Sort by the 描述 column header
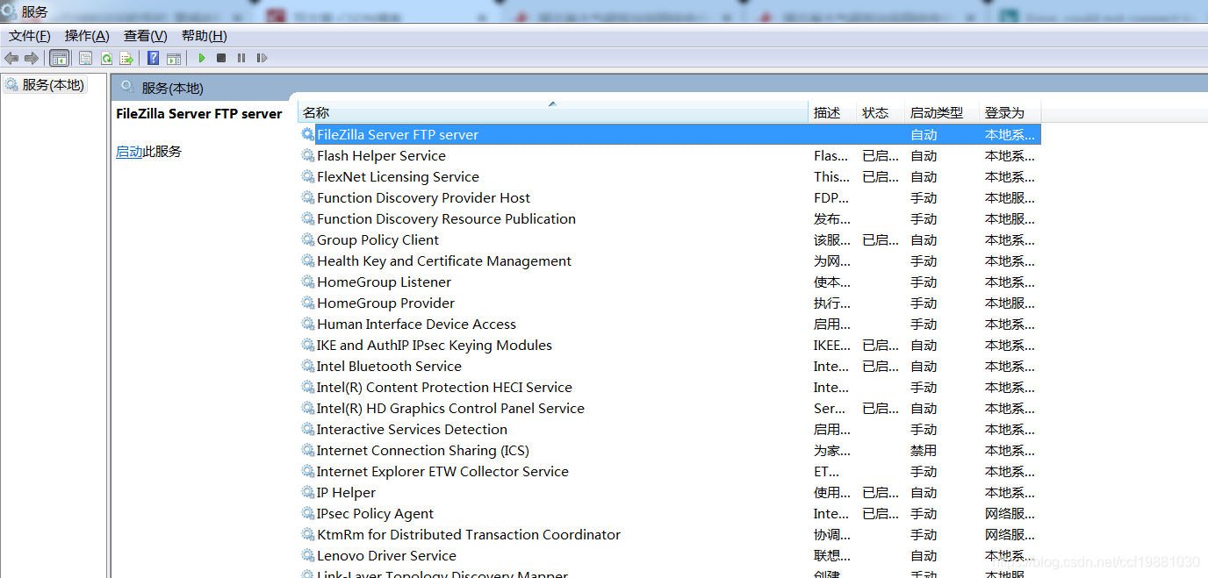1208x578 pixels. pyautogui.click(x=832, y=112)
